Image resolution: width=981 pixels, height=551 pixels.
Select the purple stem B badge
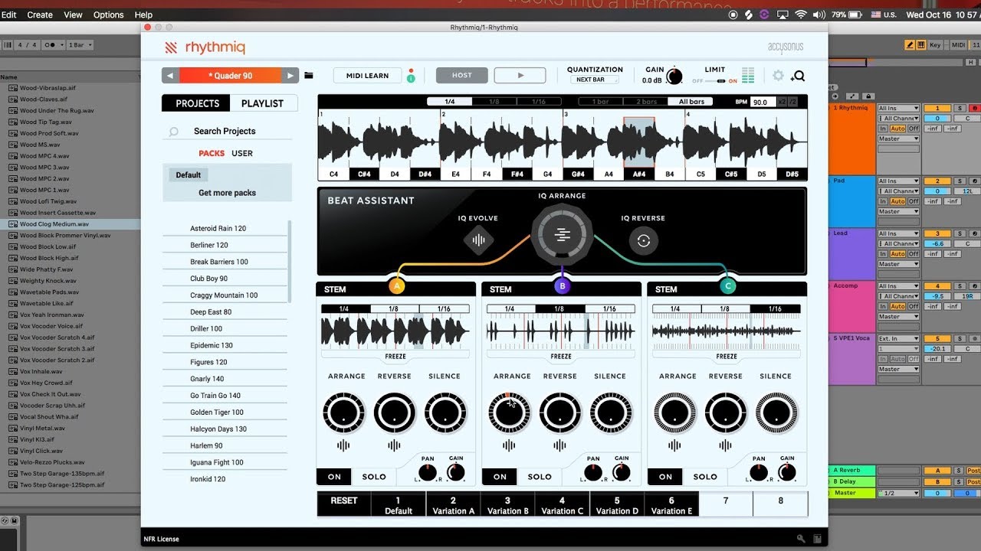[x=562, y=286]
